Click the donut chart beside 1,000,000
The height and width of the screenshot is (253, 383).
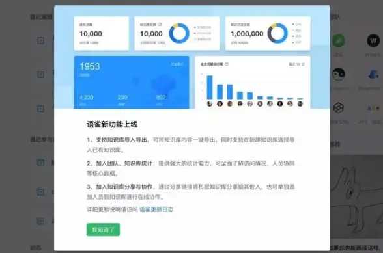click(277, 33)
